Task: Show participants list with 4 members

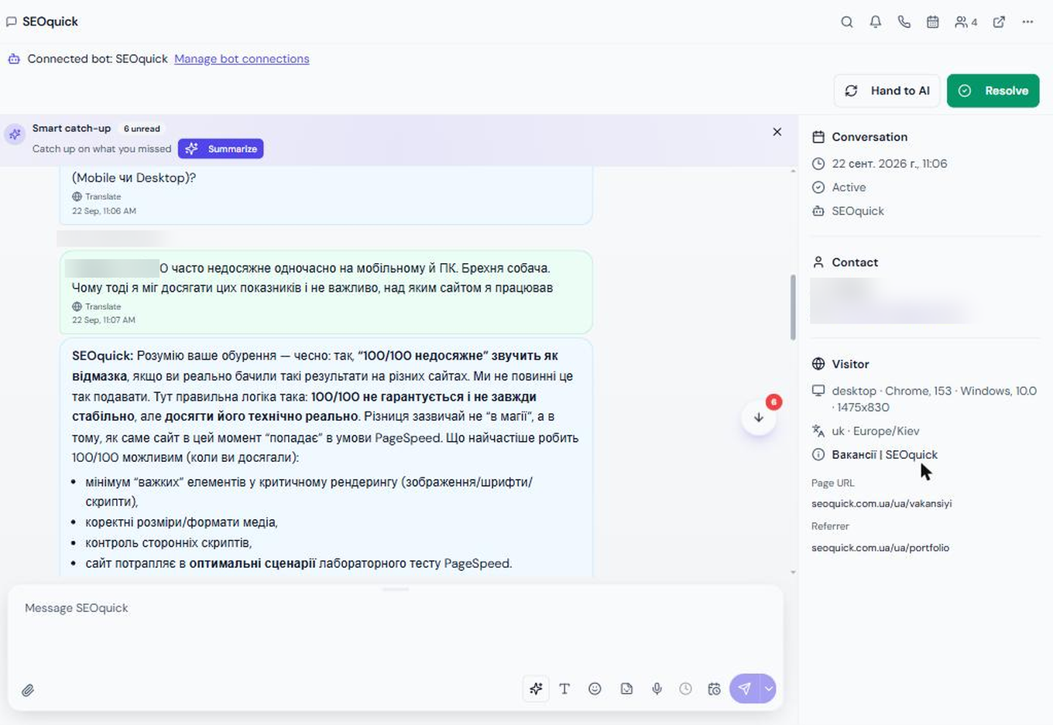Action: (966, 22)
